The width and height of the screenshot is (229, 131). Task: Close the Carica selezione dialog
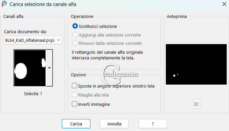pyautogui.click(x=224, y=4)
